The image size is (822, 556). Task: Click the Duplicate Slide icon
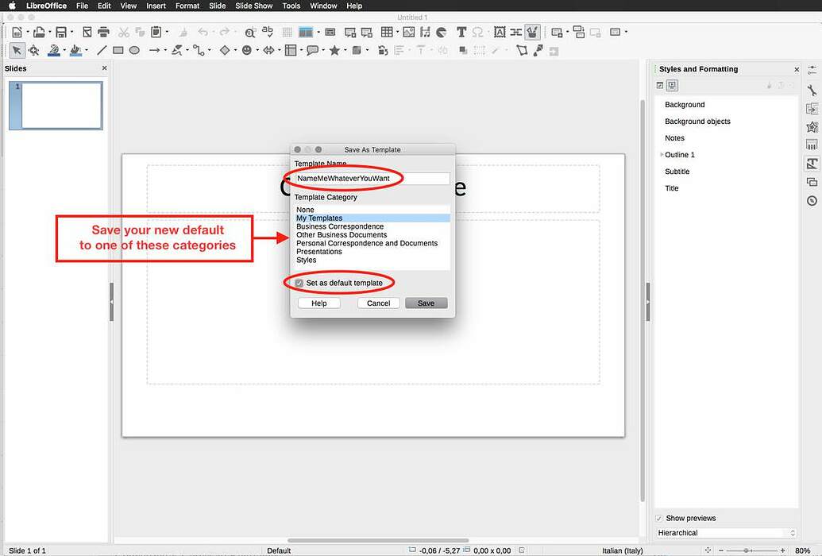pyautogui.click(x=579, y=32)
